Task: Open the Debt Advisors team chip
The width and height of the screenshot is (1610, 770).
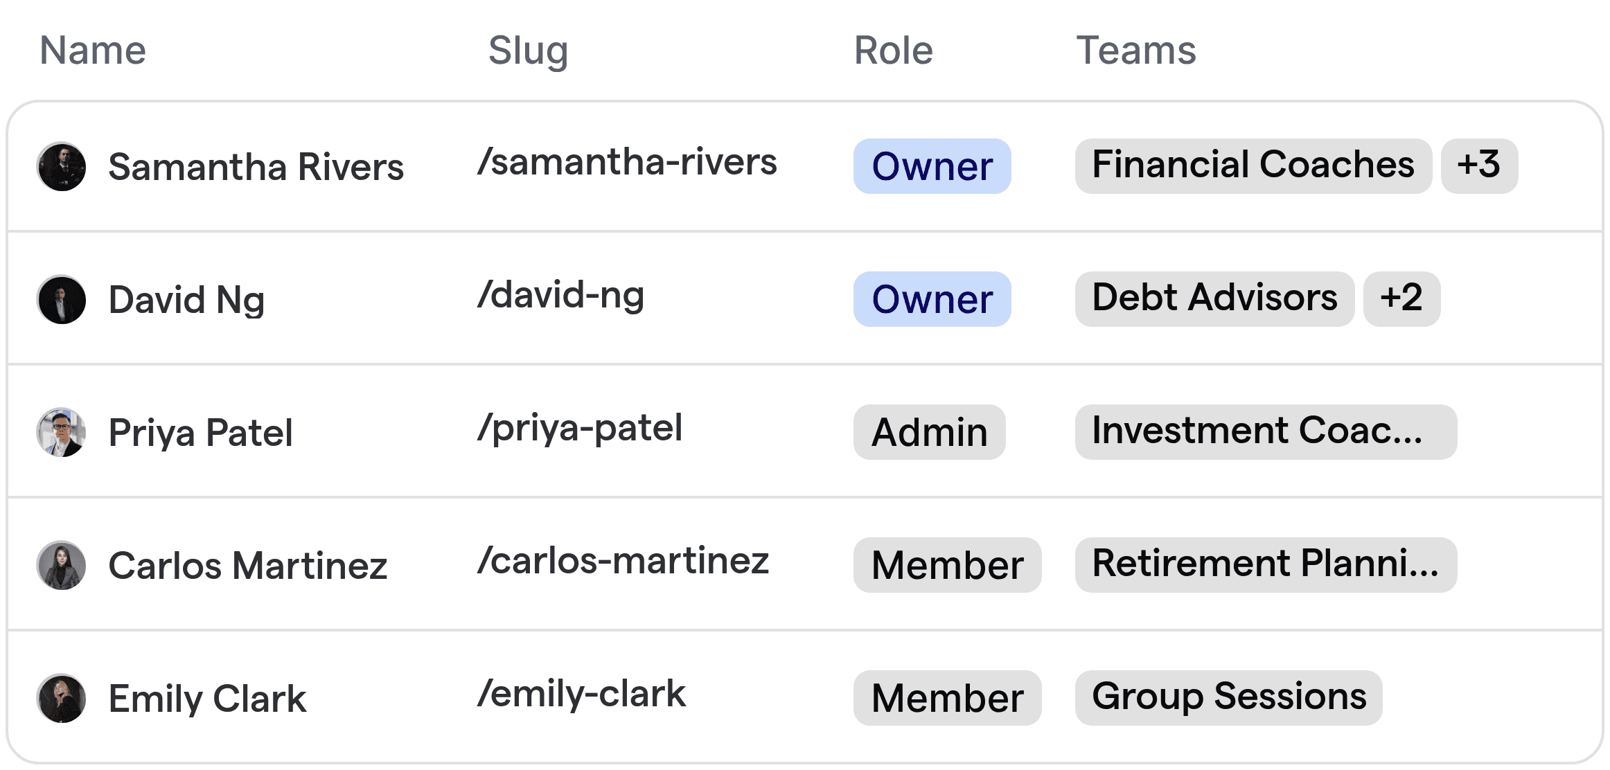Action: point(1214,299)
